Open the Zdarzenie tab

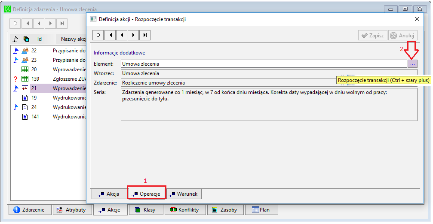tap(30, 210)
